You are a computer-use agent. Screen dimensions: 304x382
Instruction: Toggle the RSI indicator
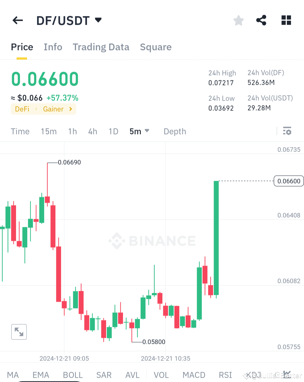225,375
